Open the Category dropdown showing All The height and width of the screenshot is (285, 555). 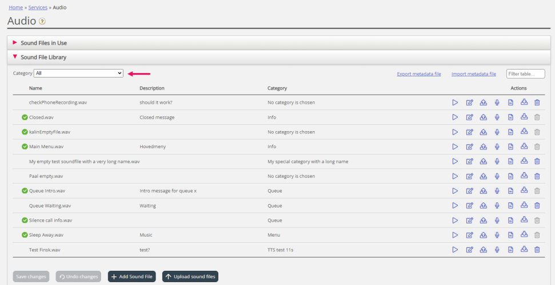78,73
